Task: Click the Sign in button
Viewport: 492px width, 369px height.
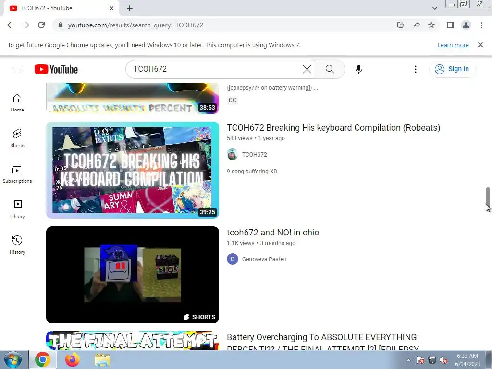Action: 453,69
